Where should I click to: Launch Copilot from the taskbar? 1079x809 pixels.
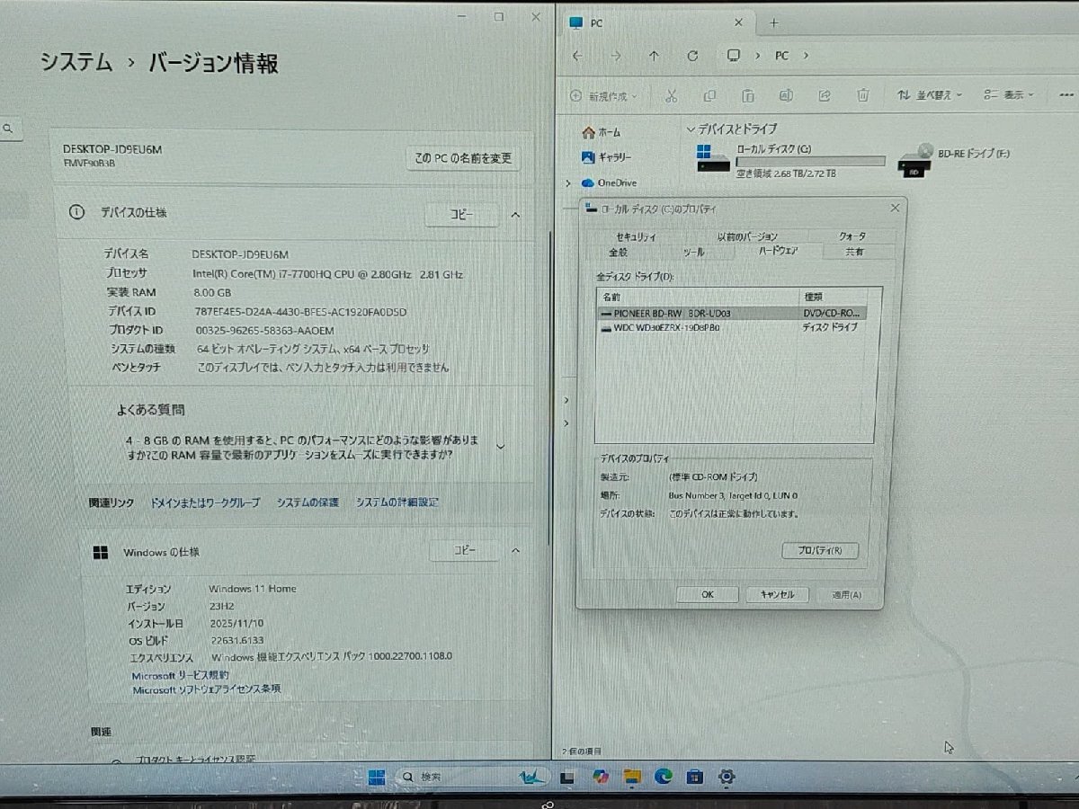tap(601, 777)
